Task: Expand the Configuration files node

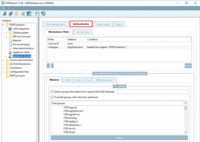Action: point(3,72)
